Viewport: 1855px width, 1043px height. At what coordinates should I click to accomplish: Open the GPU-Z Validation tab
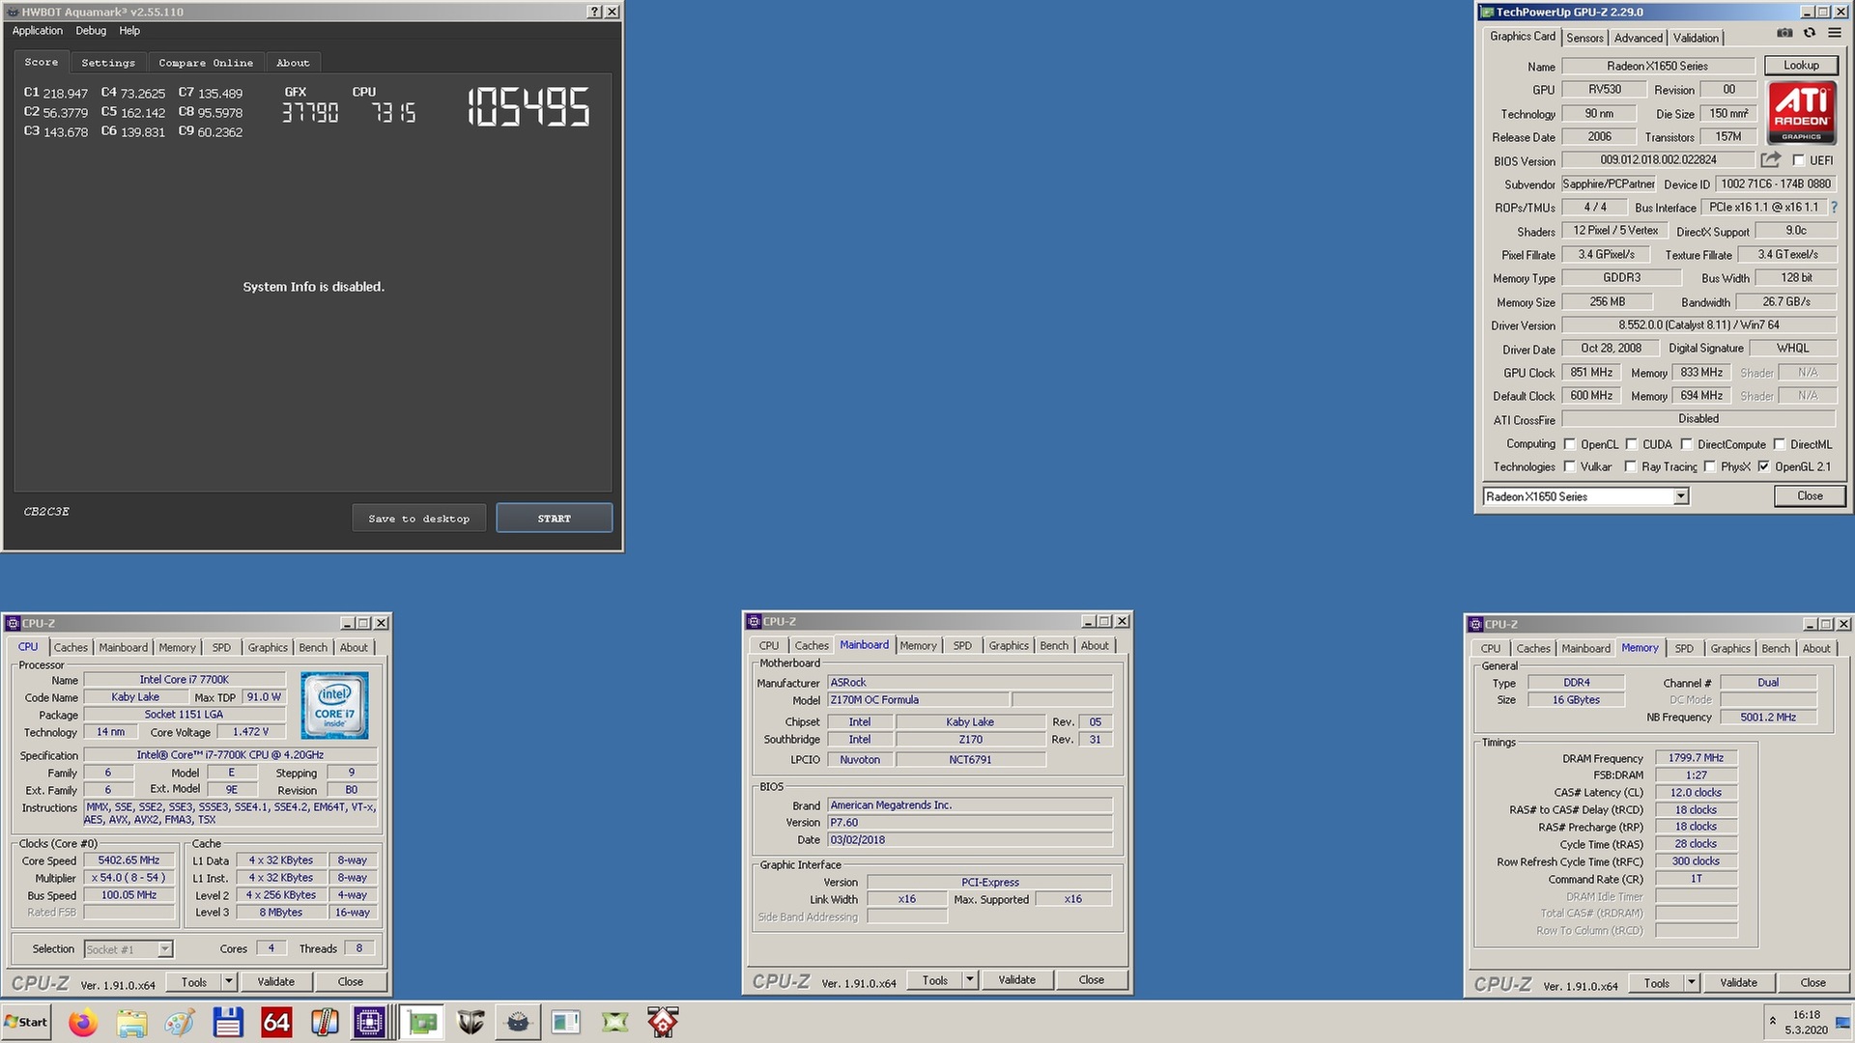tap(1696, 38)
